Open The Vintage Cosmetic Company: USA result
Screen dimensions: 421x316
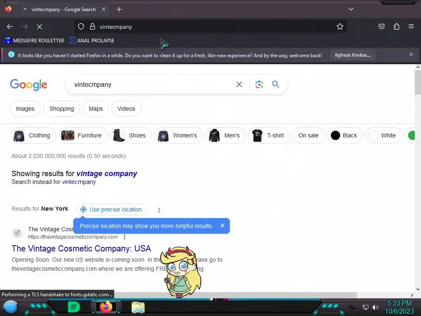[81, 249]
